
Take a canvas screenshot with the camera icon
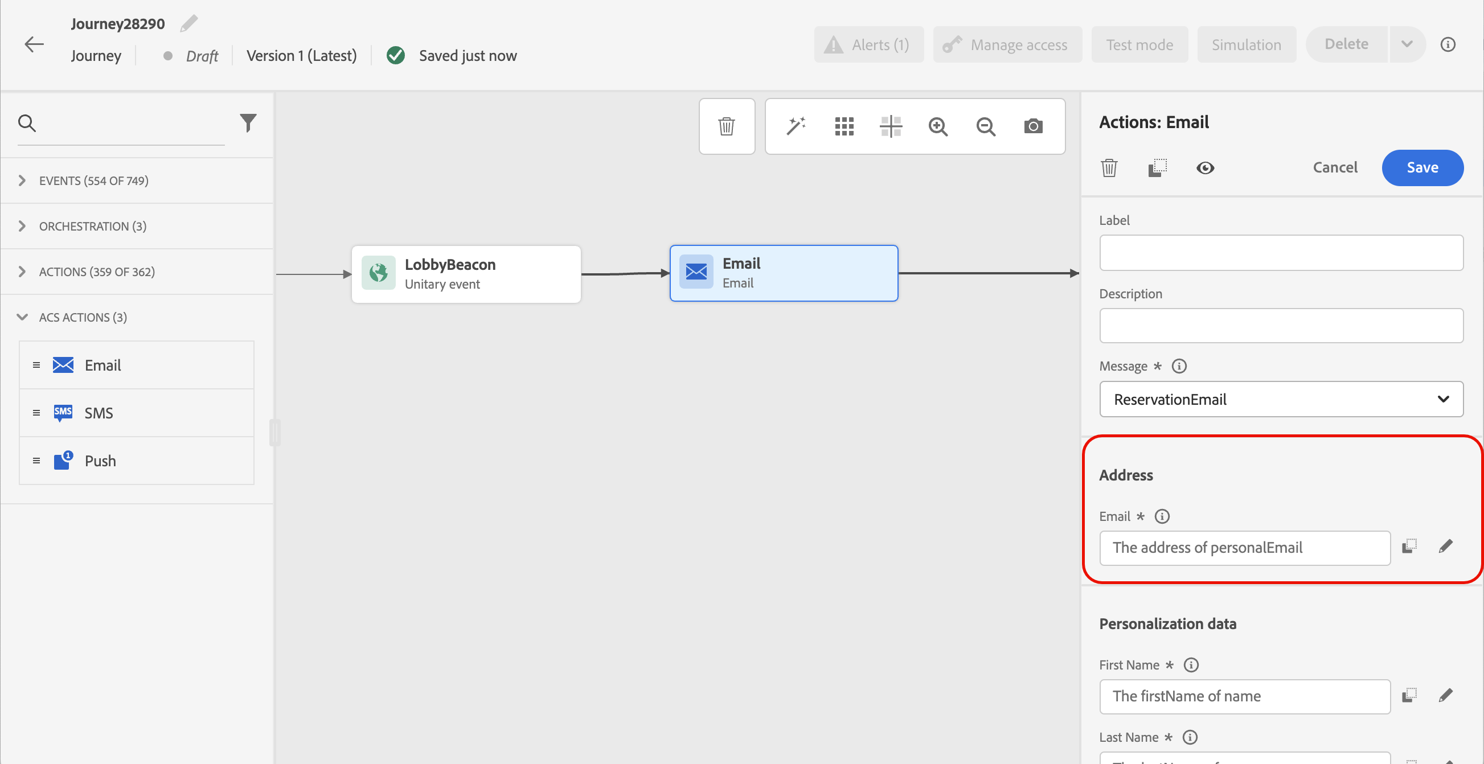tap(1033, 126)
